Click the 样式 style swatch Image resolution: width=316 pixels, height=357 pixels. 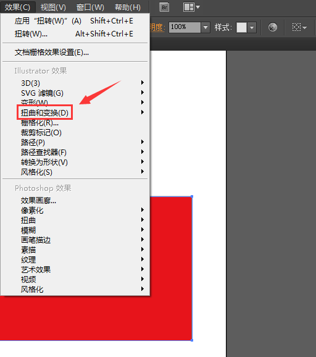pyautogui.click(x=241, y=28)
